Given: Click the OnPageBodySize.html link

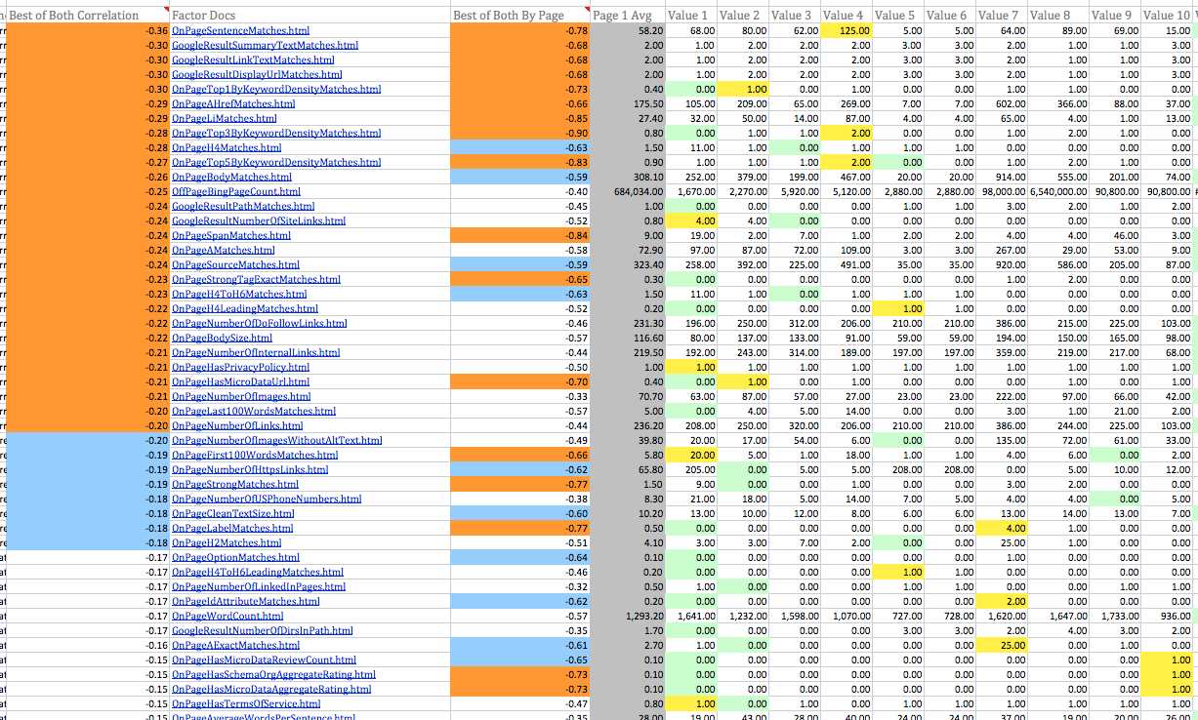Looking at the screenshot, I should (x=222, y=339).
